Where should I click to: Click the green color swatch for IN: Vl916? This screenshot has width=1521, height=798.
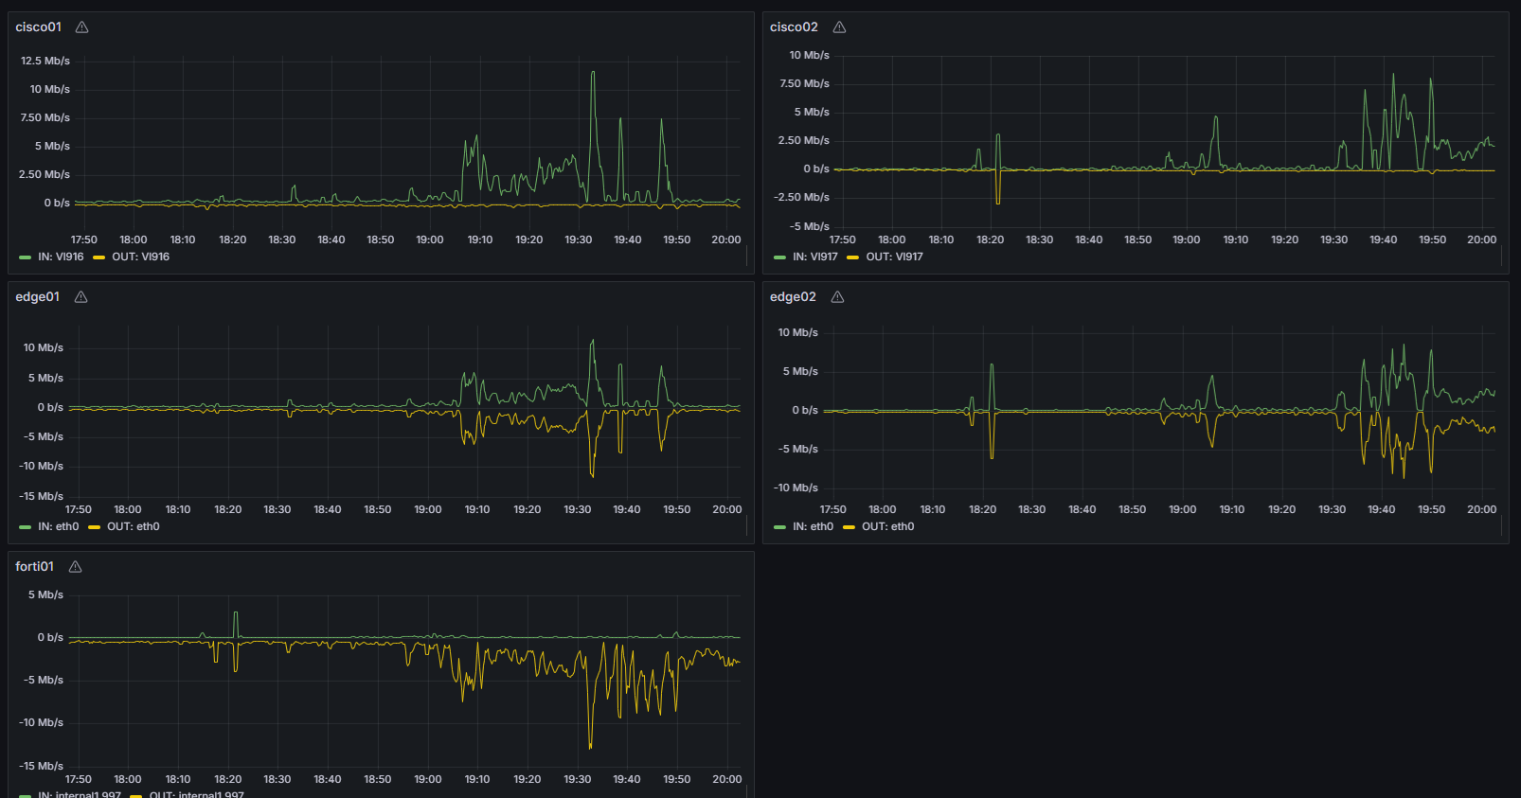(x=25, y=257)
